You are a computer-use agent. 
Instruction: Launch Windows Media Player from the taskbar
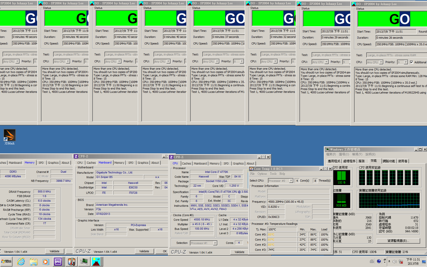pyautogui.click(x=45, y=261)
